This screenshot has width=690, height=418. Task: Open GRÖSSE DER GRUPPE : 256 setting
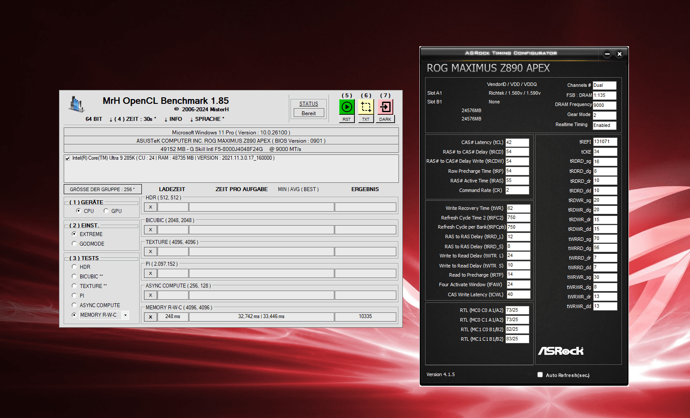[x=103, y=189]
